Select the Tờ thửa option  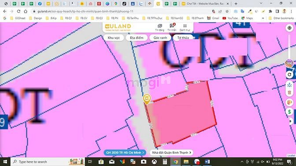tap(183, 38)
